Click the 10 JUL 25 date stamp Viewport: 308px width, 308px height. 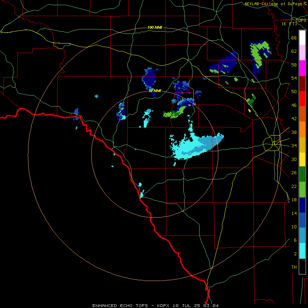click(186, 306)
